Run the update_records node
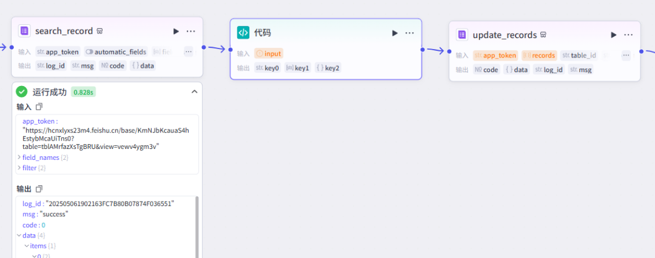Screen dimensions: 655x258 tap(614, 35)
